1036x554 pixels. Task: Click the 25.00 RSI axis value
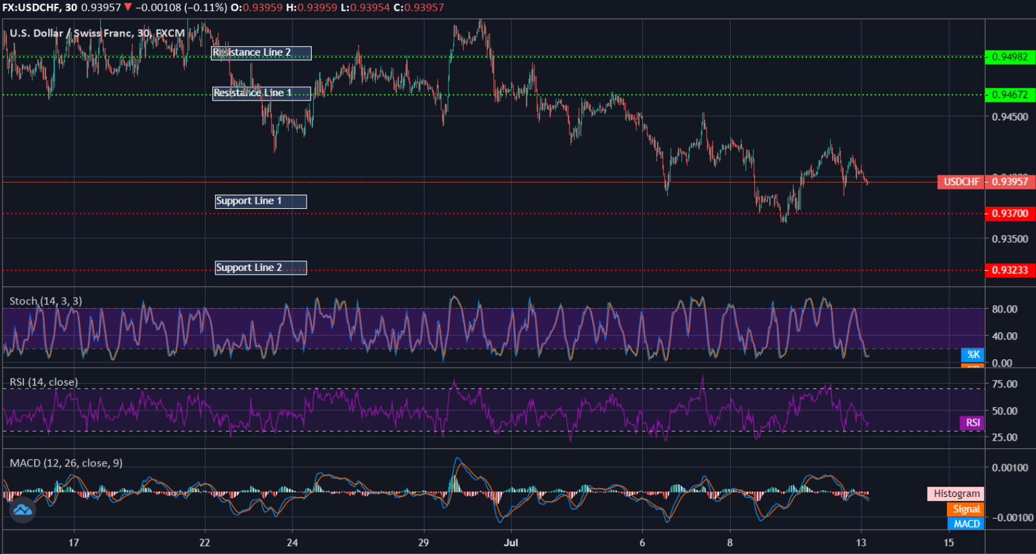1005,437
